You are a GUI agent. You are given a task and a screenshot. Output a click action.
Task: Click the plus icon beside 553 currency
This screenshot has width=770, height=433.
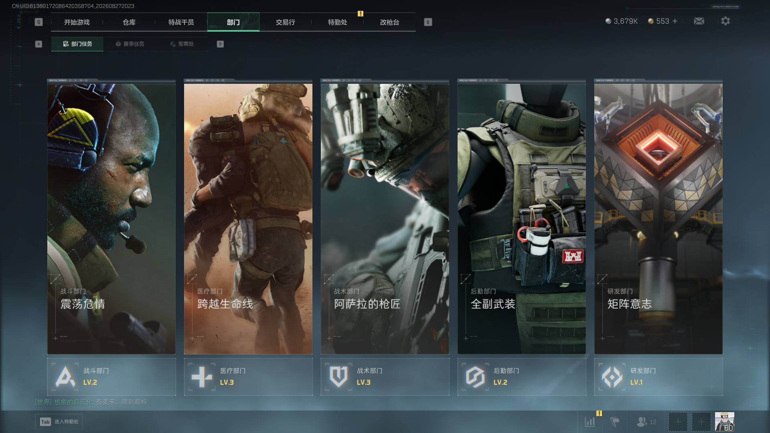(x=675, y=21)
